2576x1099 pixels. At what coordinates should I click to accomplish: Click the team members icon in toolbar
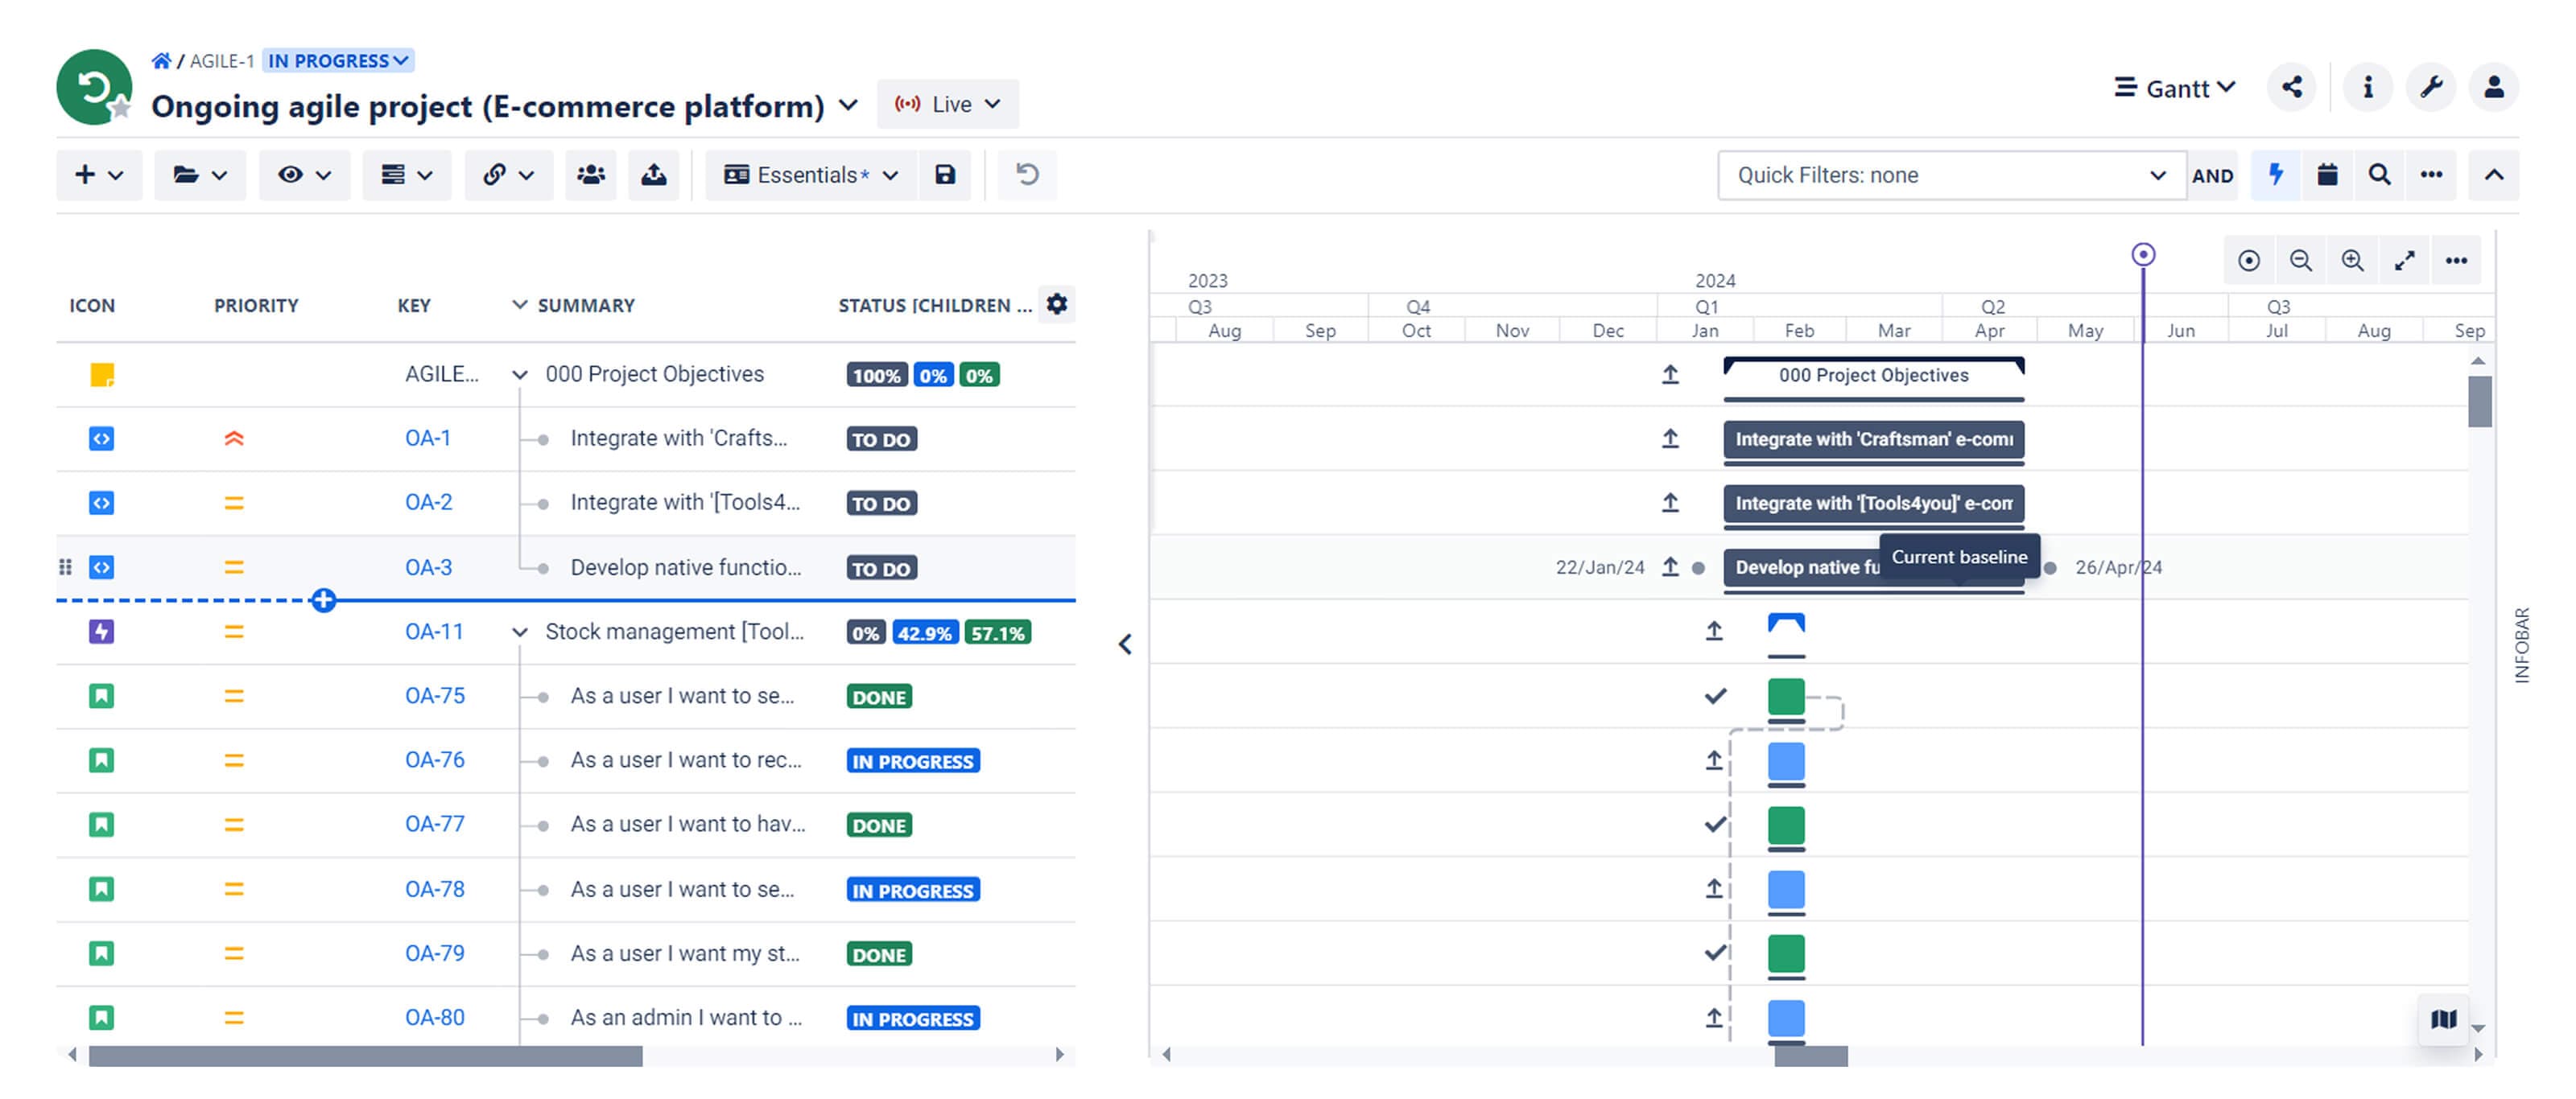(591, 175)
